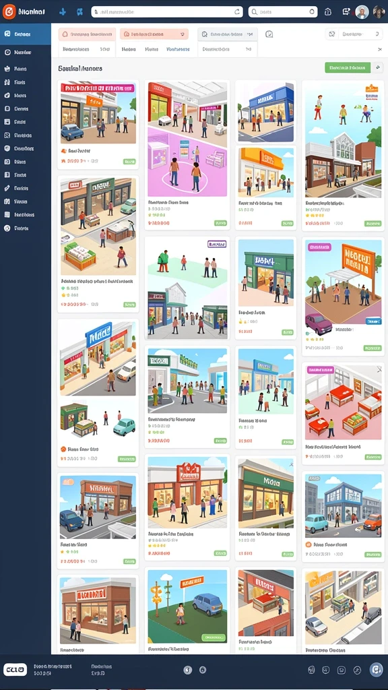The image size is (388, 690).
Task: Switch to the blue highlighted tab in the filter row
Action: [178, 50]
